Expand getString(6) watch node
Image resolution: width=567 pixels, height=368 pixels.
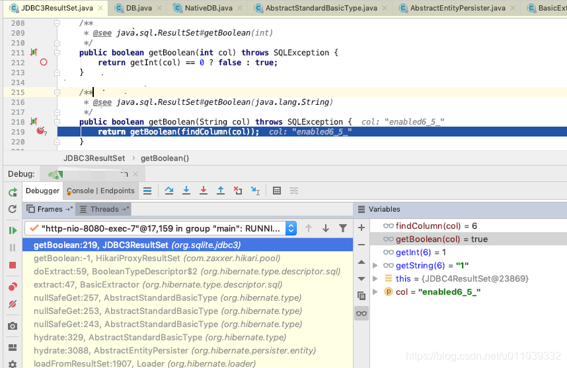[x=375, y=266]
